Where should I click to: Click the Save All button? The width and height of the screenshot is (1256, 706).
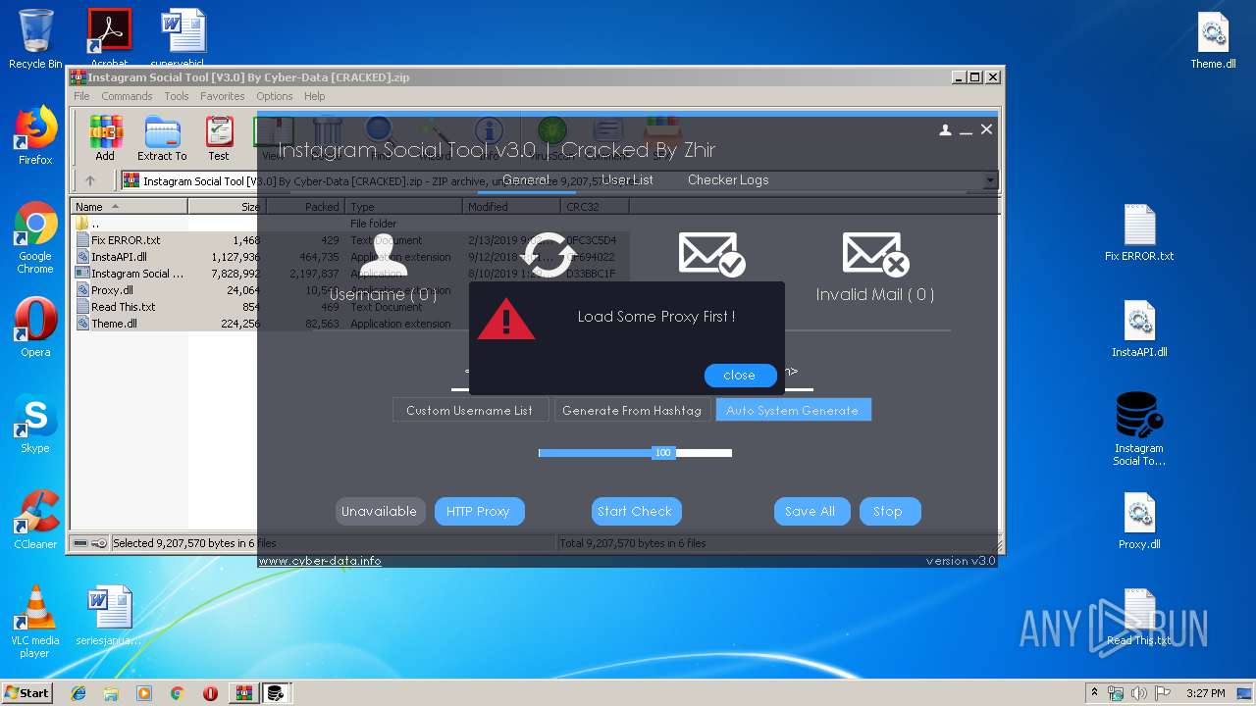point(811,511)
